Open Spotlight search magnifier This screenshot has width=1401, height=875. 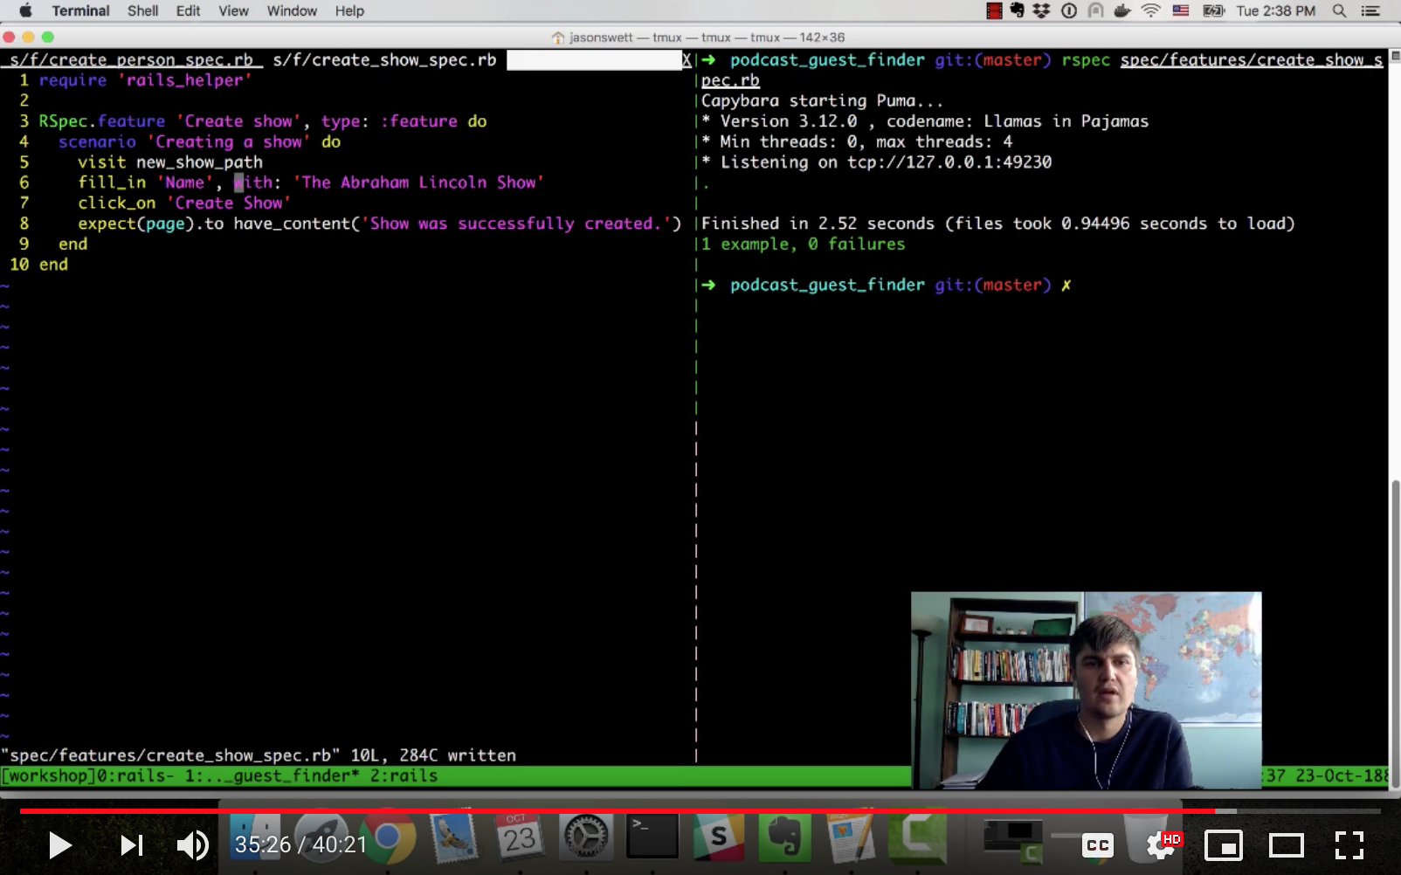click(1339, 10)
